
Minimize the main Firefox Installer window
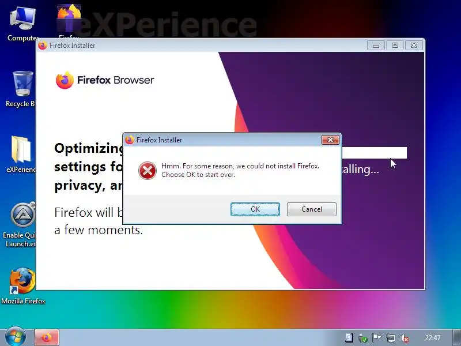tap(376, 46)
